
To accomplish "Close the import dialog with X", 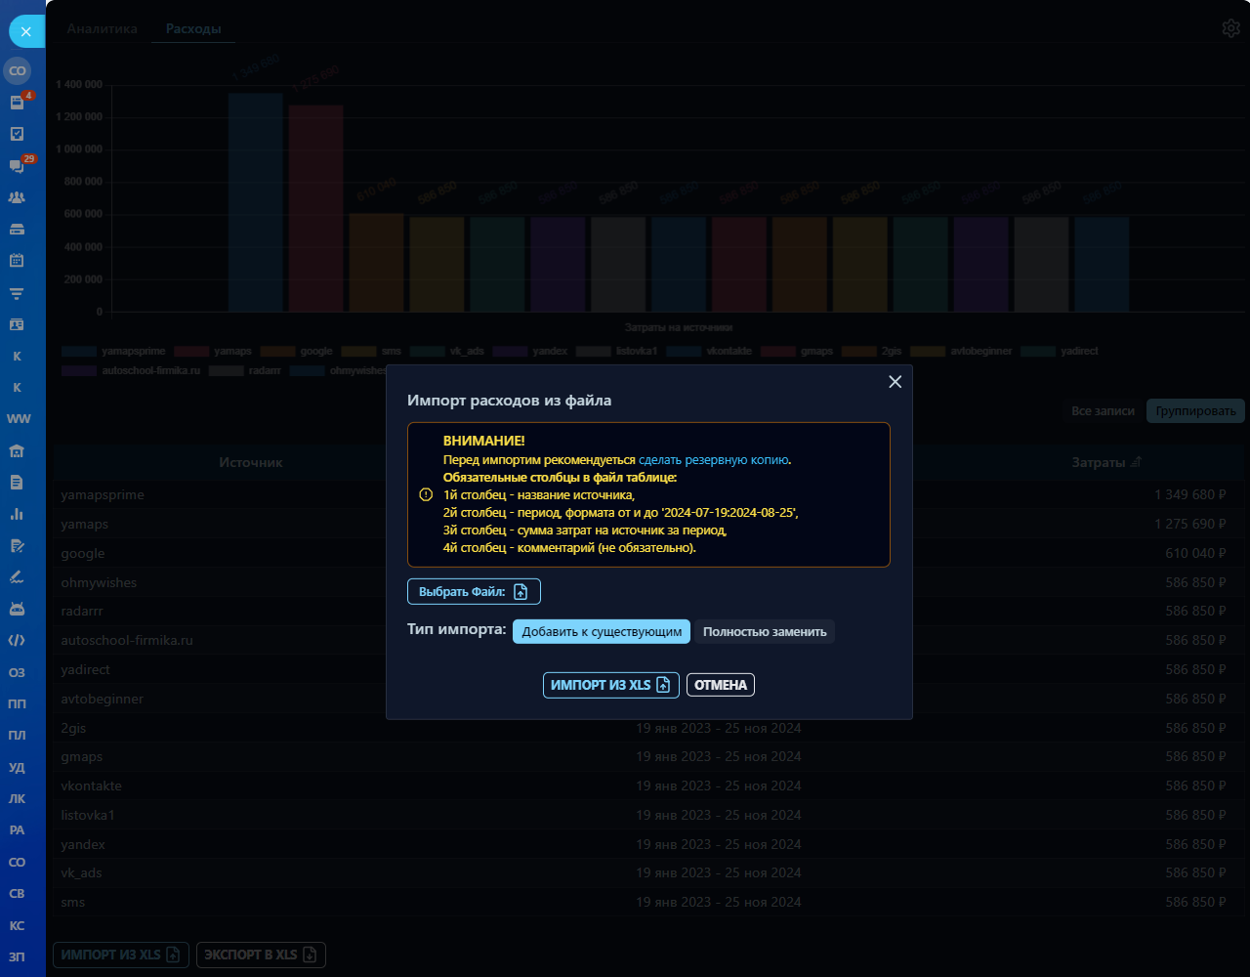I will [895, 382].
